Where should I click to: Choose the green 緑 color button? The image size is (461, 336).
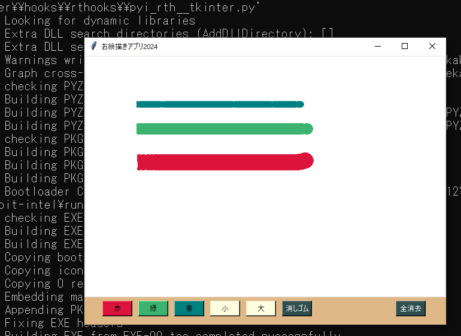[153, 308]
